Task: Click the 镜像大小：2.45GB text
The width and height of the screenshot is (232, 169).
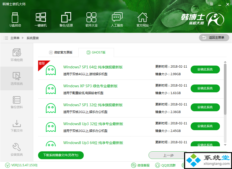Action: (x=168, y=131)
